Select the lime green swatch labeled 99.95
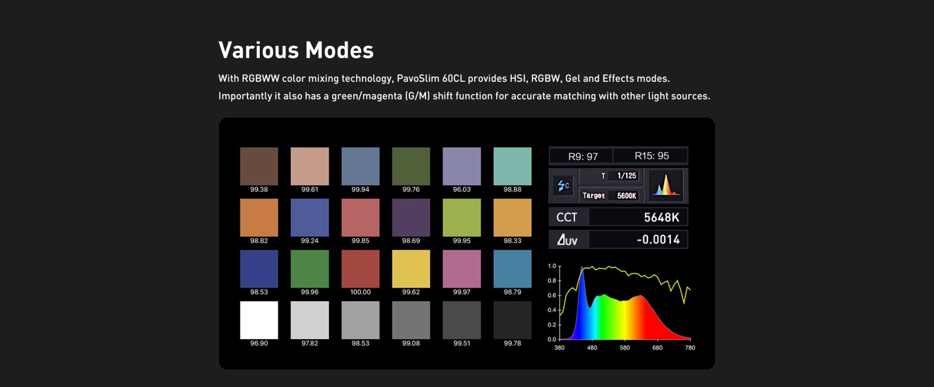Screen dimensions: 934x387 click(x=462, y=218)
